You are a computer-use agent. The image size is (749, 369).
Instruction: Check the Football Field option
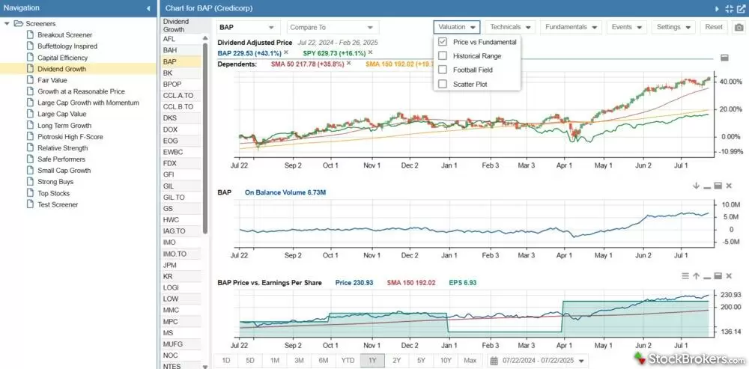tap(443, 70)
